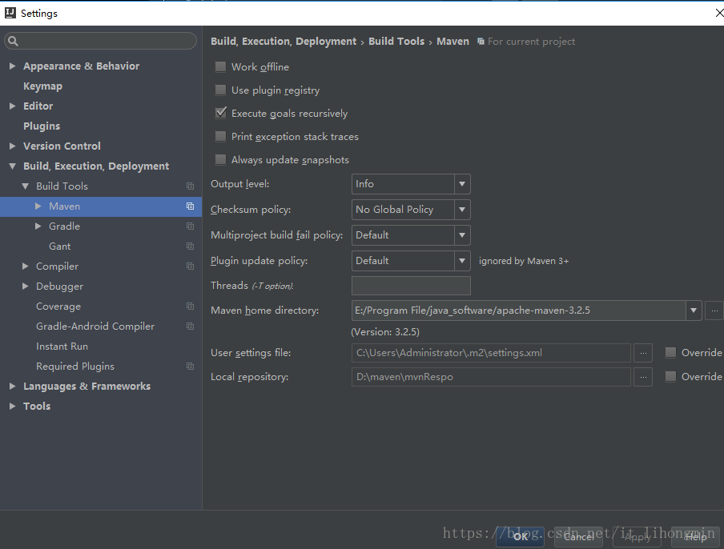
Task: Uncheck Execute goals recursively
Action: pyautogui.click(x=221, y=114)
